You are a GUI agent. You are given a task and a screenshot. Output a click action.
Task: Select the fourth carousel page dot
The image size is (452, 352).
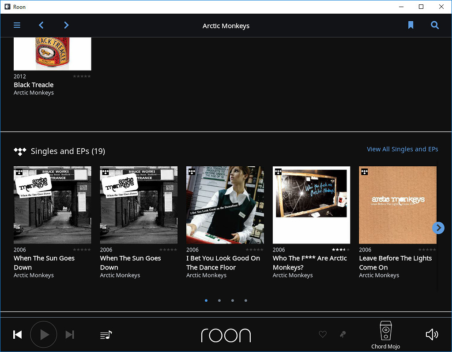[x=246, y=300]
